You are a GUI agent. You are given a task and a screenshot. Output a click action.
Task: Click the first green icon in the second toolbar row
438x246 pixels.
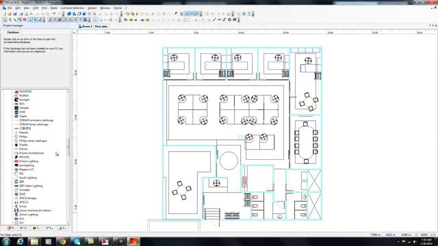tap(5, 20)
